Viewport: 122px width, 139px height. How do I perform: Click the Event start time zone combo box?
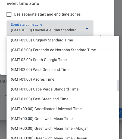click(50, 28)
